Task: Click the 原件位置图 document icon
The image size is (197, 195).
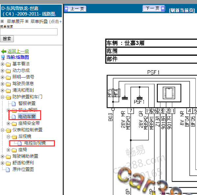Action: (8, 170)
